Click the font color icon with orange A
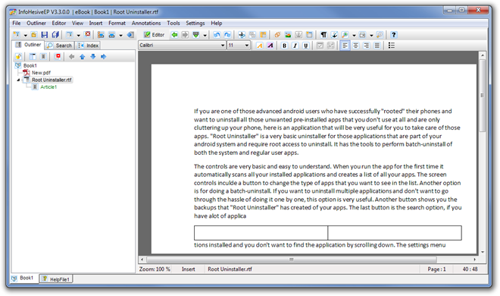 pos(260,46)
